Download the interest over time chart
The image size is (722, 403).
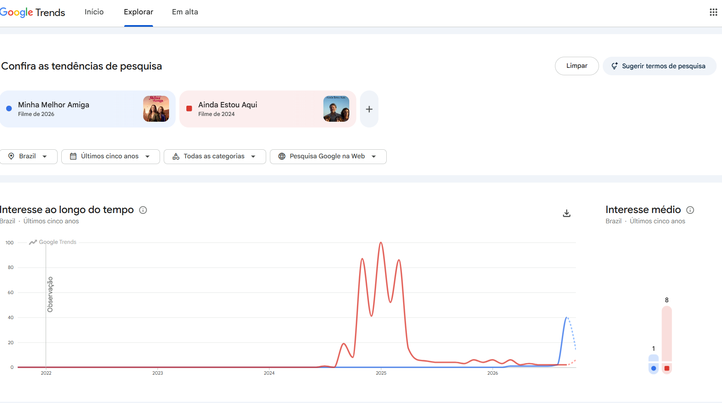pos(566,213)
